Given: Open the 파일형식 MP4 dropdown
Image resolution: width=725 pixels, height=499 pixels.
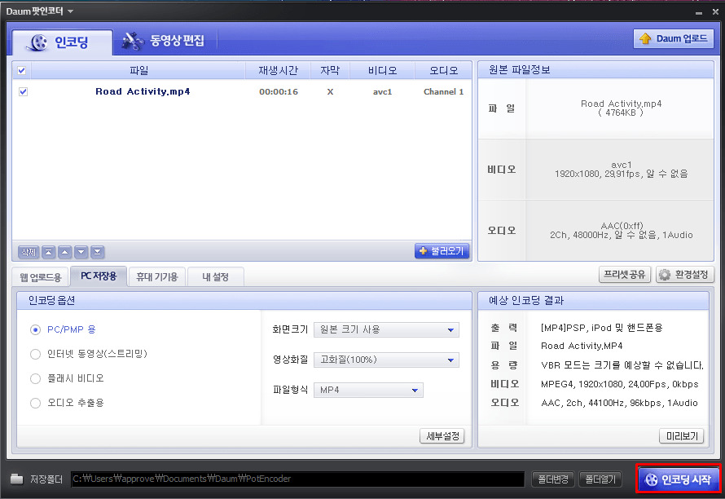Looking at the screenshot, I should point(368,391).
